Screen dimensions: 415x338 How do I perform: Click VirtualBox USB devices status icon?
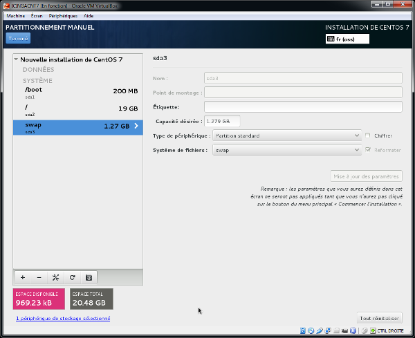click(320, 330)
